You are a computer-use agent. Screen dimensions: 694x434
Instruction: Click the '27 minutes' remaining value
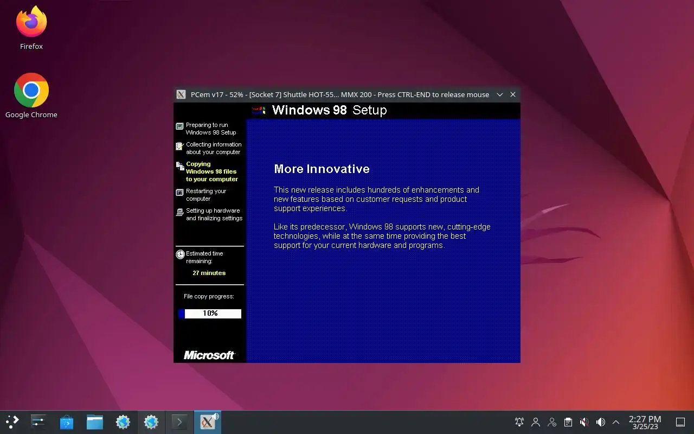(209, 273)
